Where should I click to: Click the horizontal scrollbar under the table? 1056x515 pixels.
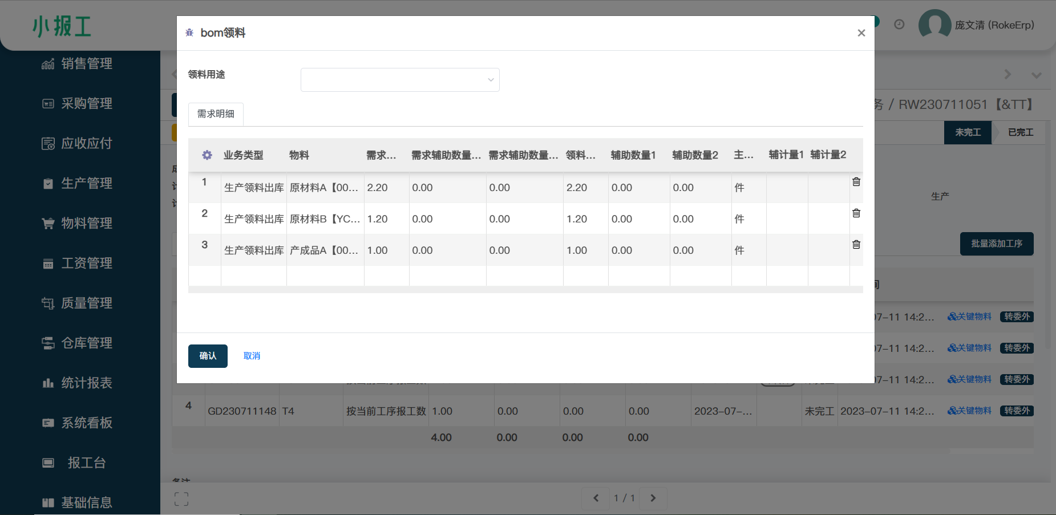coord(525,290)
